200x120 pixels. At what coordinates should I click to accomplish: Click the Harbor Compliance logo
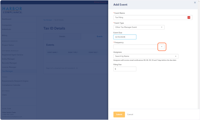(12, 10)
